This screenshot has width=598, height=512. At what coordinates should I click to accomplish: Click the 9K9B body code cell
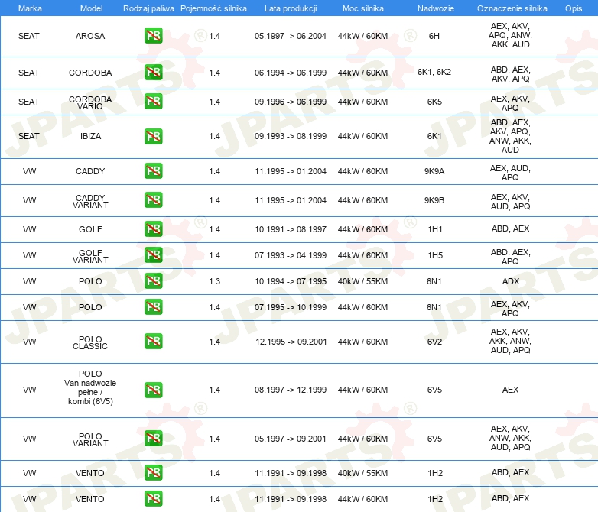(434, 200)
